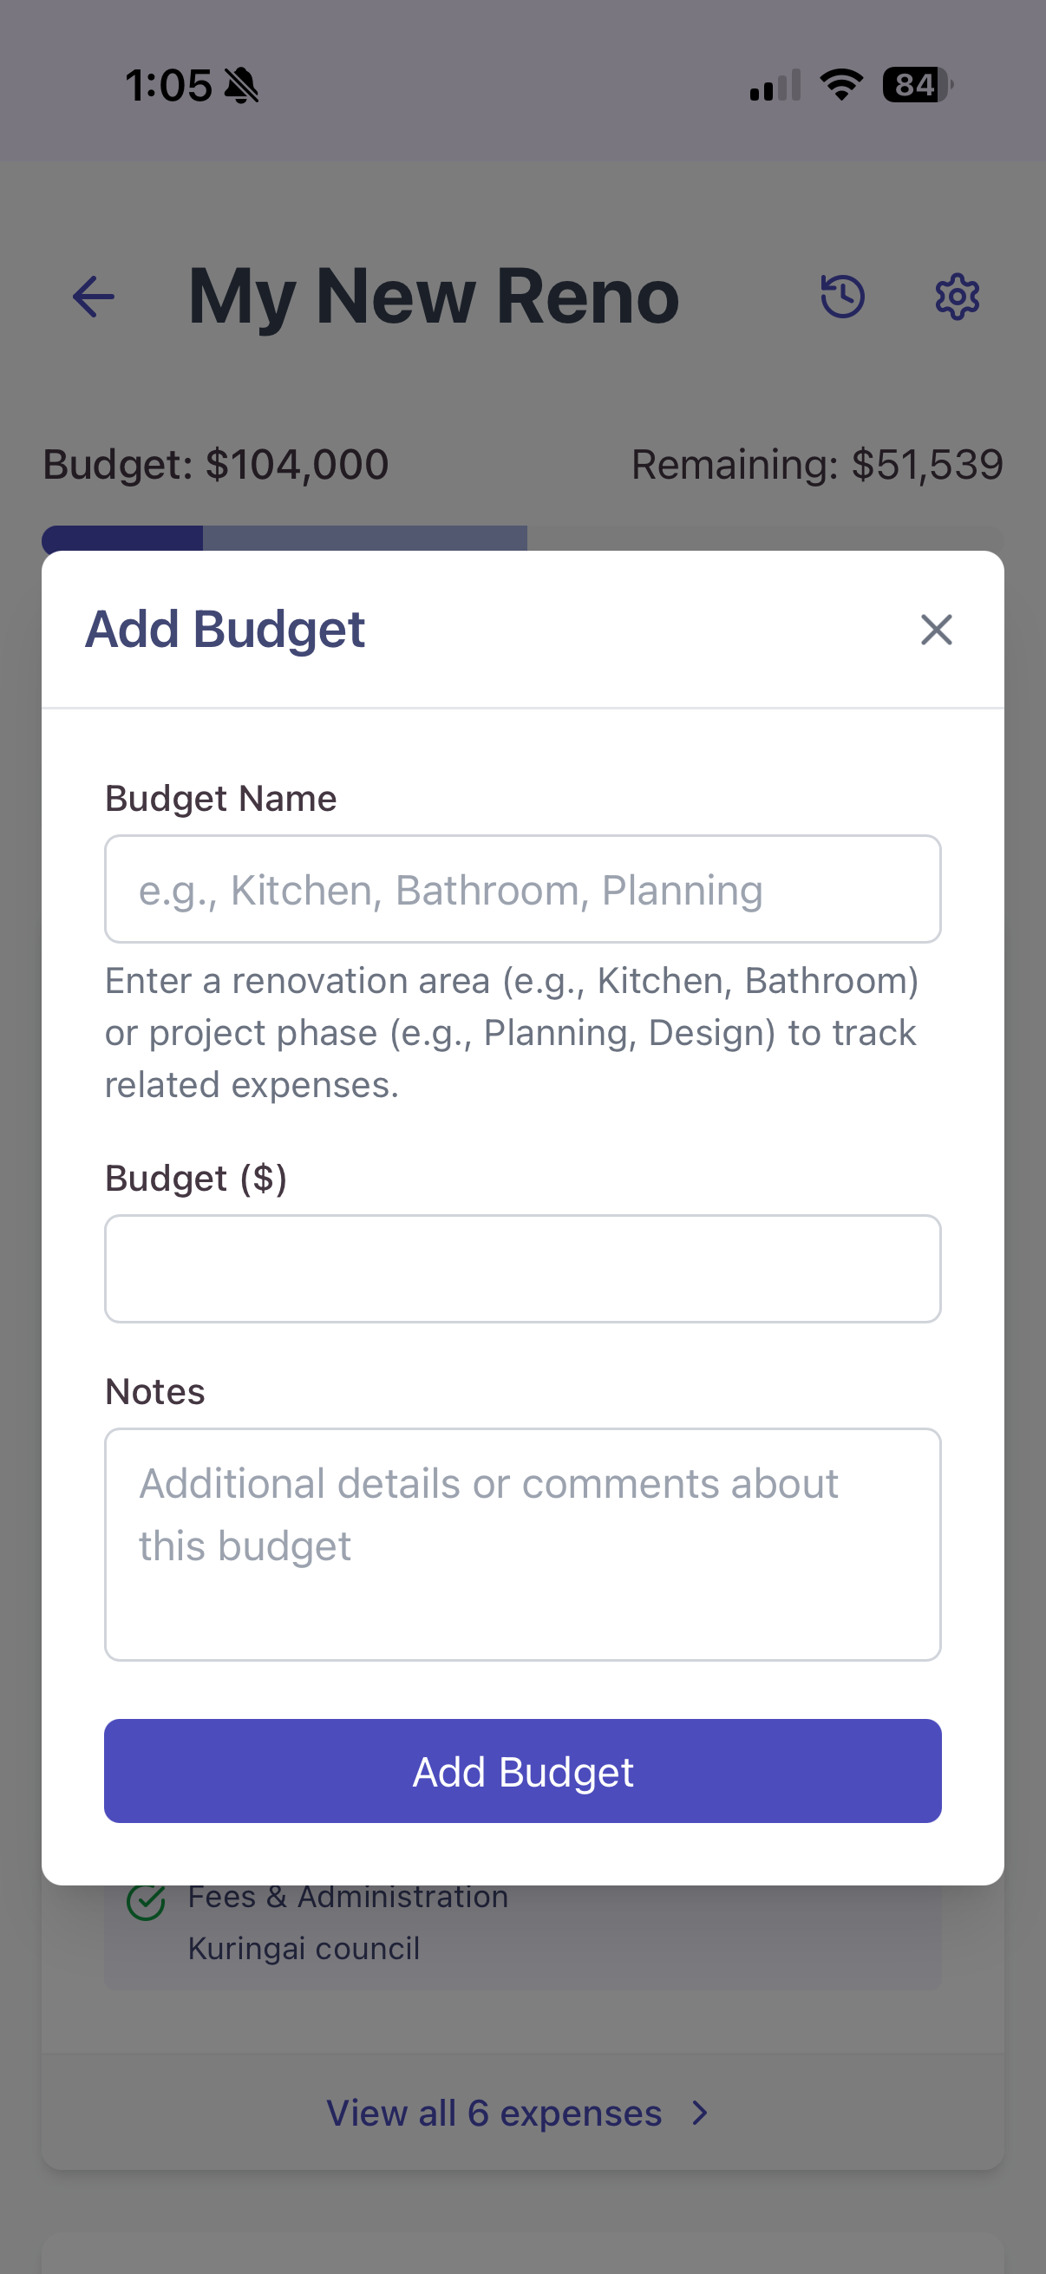Open View all 6 expenses
The width and height of the screenshot is (1046, 2274).
494,2113
